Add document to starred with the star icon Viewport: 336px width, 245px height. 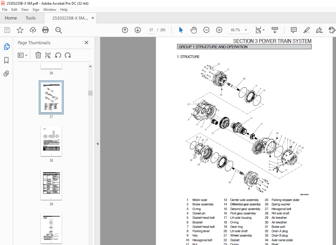coord(20,30)
